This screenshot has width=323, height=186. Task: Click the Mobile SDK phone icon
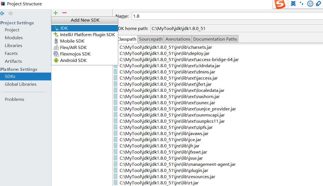[x=56, y=41]
